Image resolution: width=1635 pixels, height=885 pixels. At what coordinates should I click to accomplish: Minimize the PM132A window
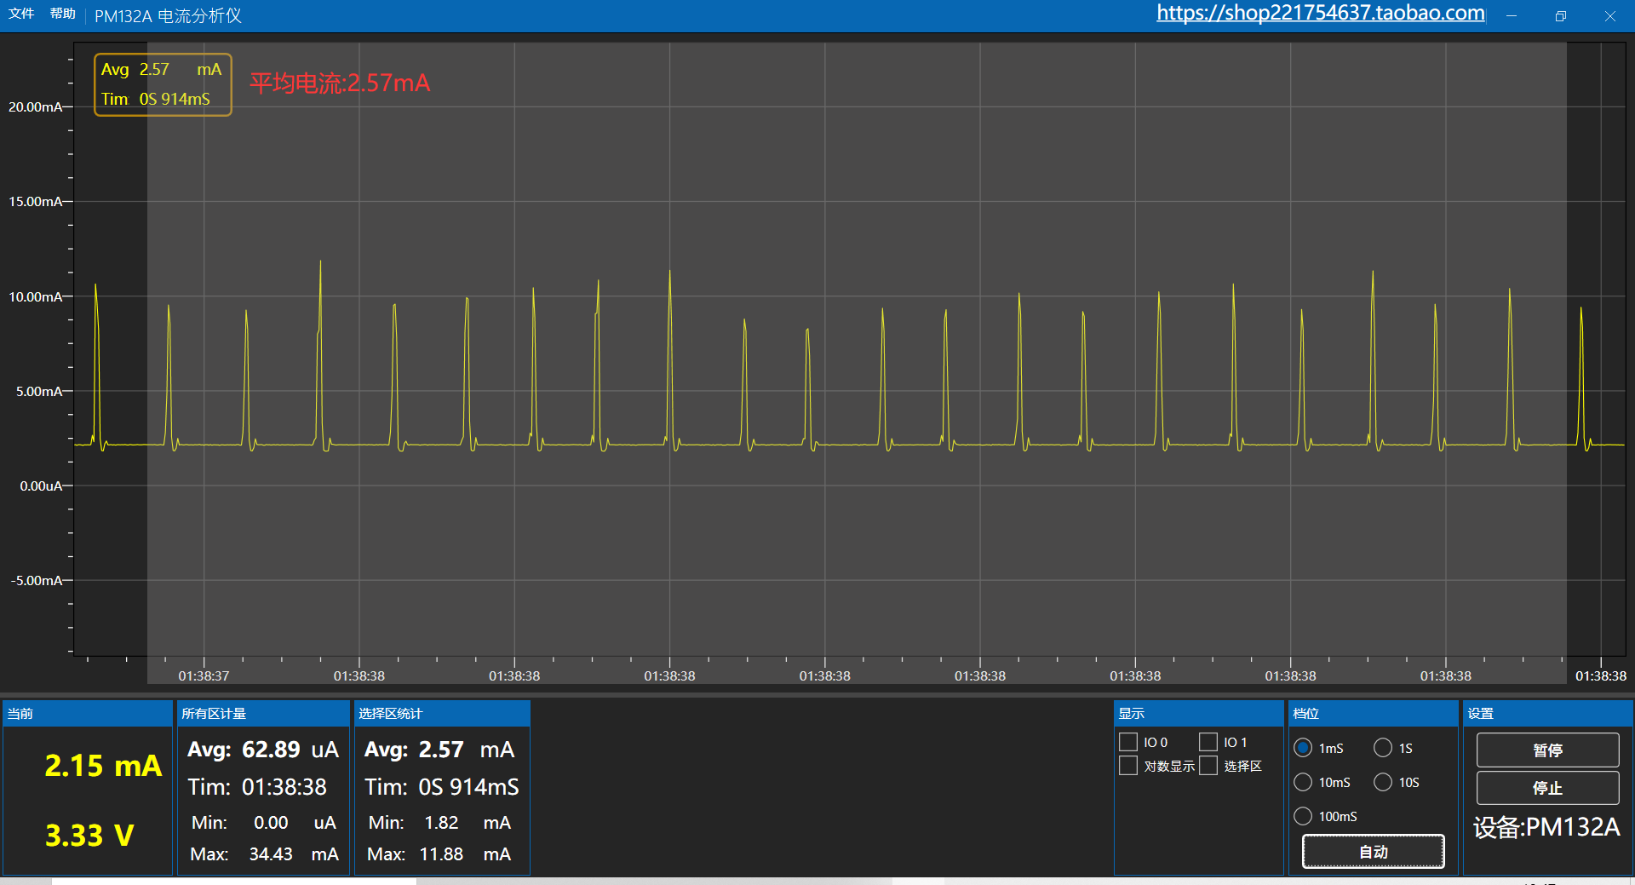click(1512, 16)
